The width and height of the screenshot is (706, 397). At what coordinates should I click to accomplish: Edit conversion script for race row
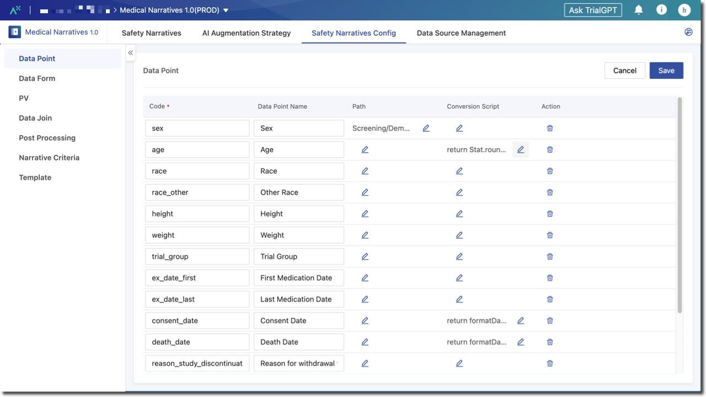459,171
